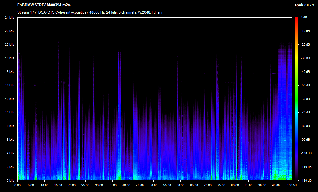The image size is (318, 192).
Task: Click the spek 0.8.2.3 version label
Action: tap(304, 5)
